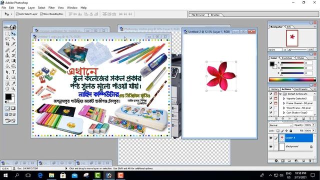The height and width of the screenshot is (180, 320).
Task: Open the Layer menu
Action: pos(31,8)
